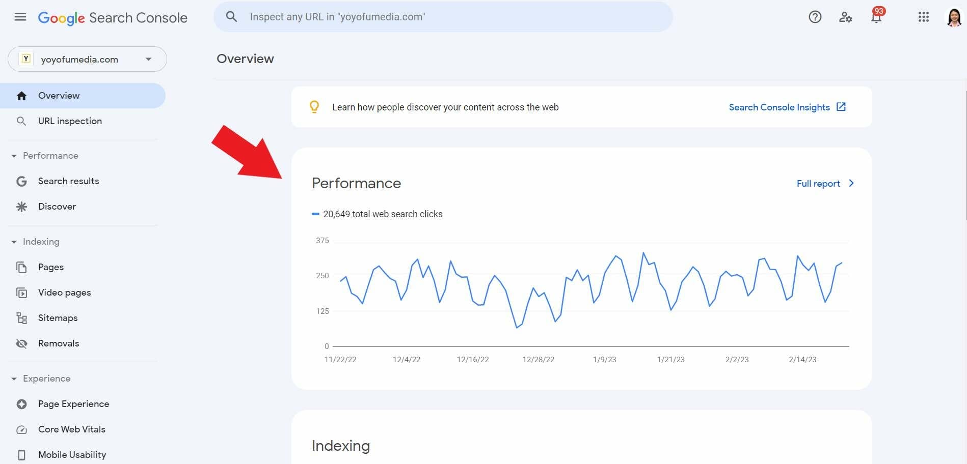The image size is (967, 464).
Task: Open the Help icon
Action: coord(815,17)
